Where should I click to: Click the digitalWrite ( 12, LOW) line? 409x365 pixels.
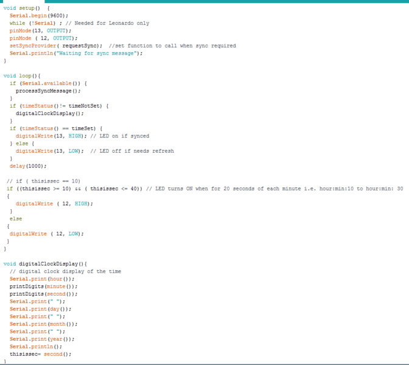pyautogui.click(x=46, y=234)
